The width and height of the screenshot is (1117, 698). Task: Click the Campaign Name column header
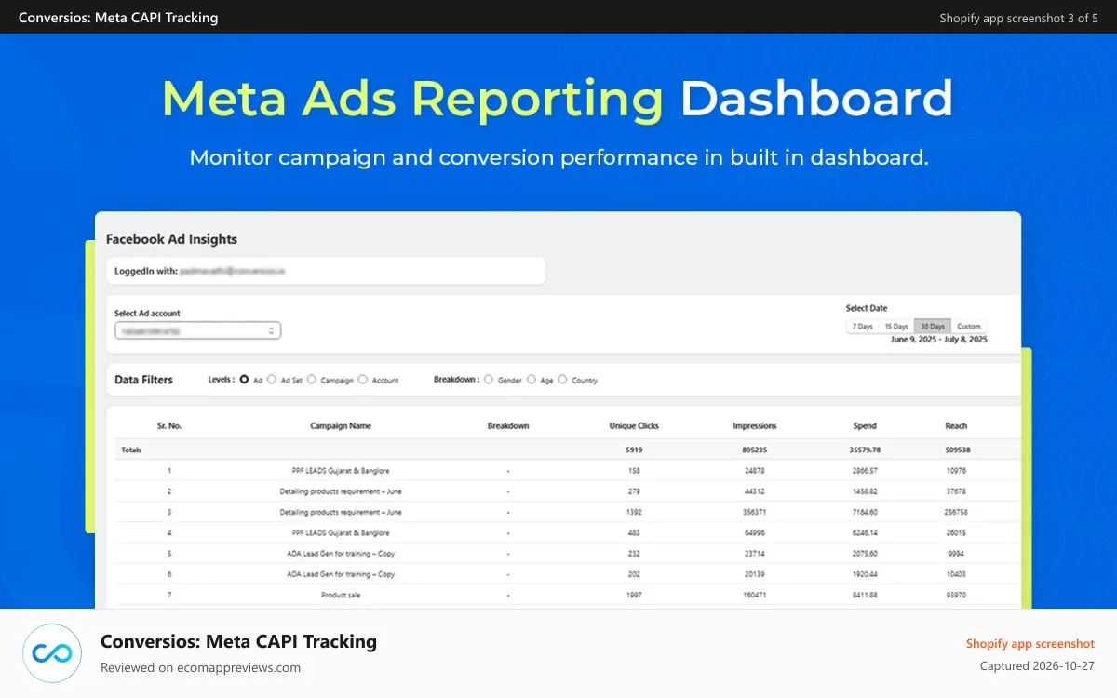tap(341, 426)
